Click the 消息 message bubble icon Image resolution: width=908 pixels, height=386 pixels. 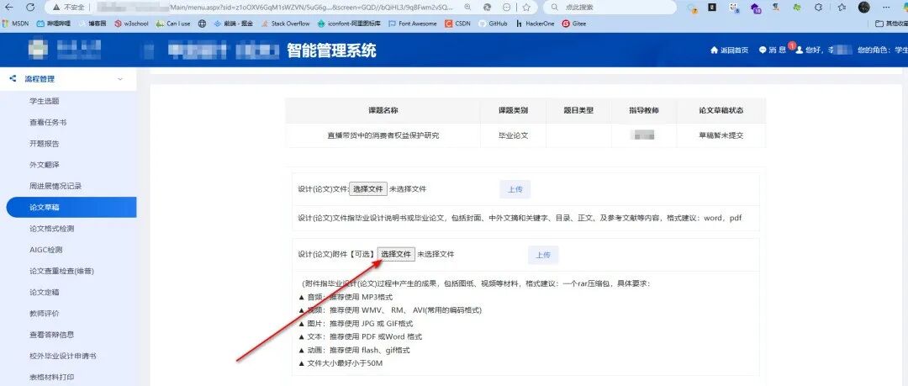point(763,50)
